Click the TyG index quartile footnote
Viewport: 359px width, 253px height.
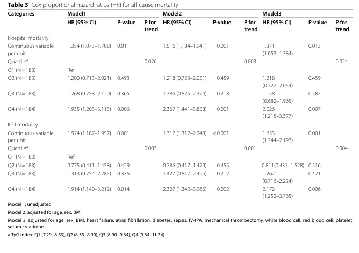click(86, 235)
